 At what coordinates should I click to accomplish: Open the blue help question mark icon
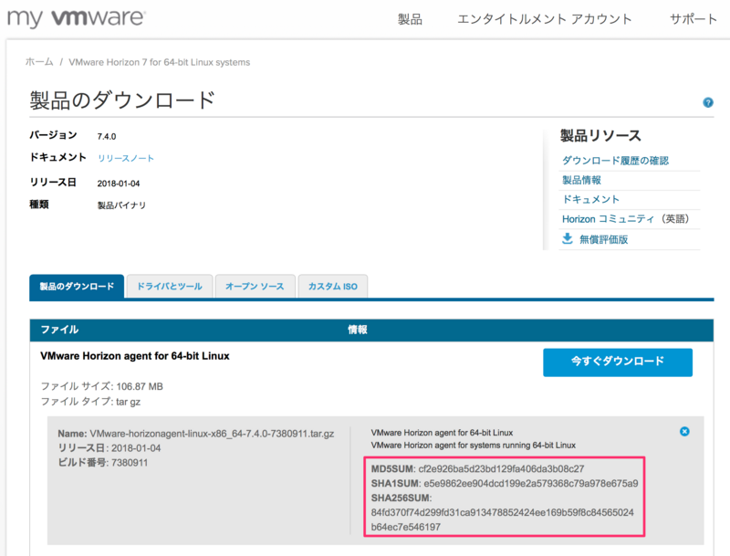click(708, 102)
